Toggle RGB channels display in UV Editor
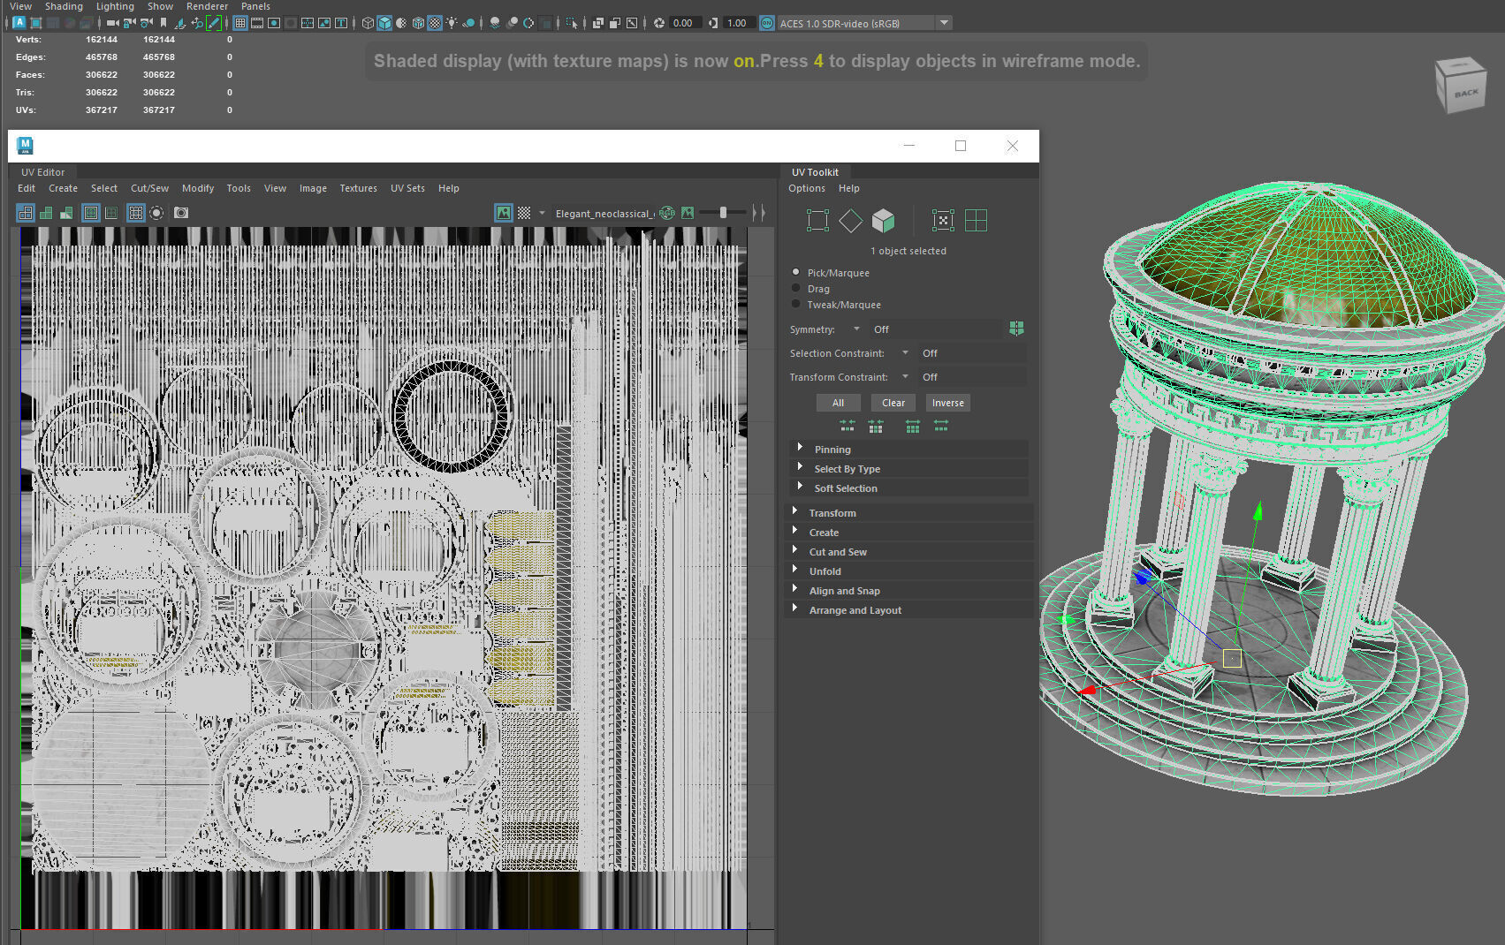Image resolution: width=1505 pixels, height=945 pixels. coord(667,213)
